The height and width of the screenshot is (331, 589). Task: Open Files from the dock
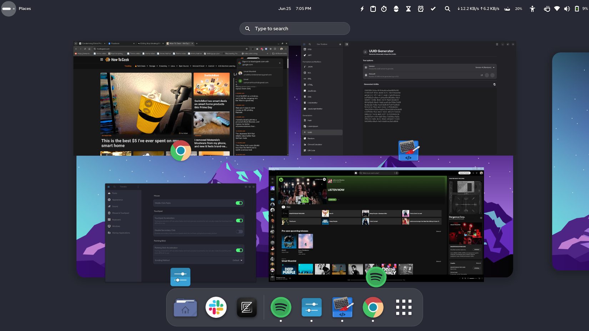(x=185, y=307)
